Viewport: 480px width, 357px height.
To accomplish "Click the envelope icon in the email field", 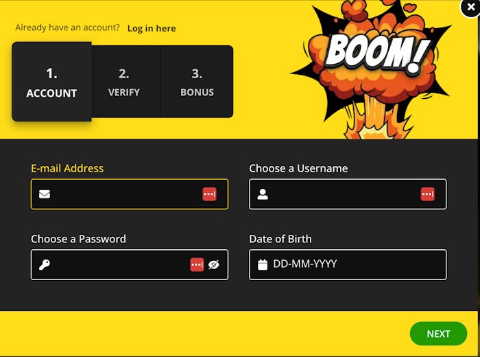I will point(45,194).
